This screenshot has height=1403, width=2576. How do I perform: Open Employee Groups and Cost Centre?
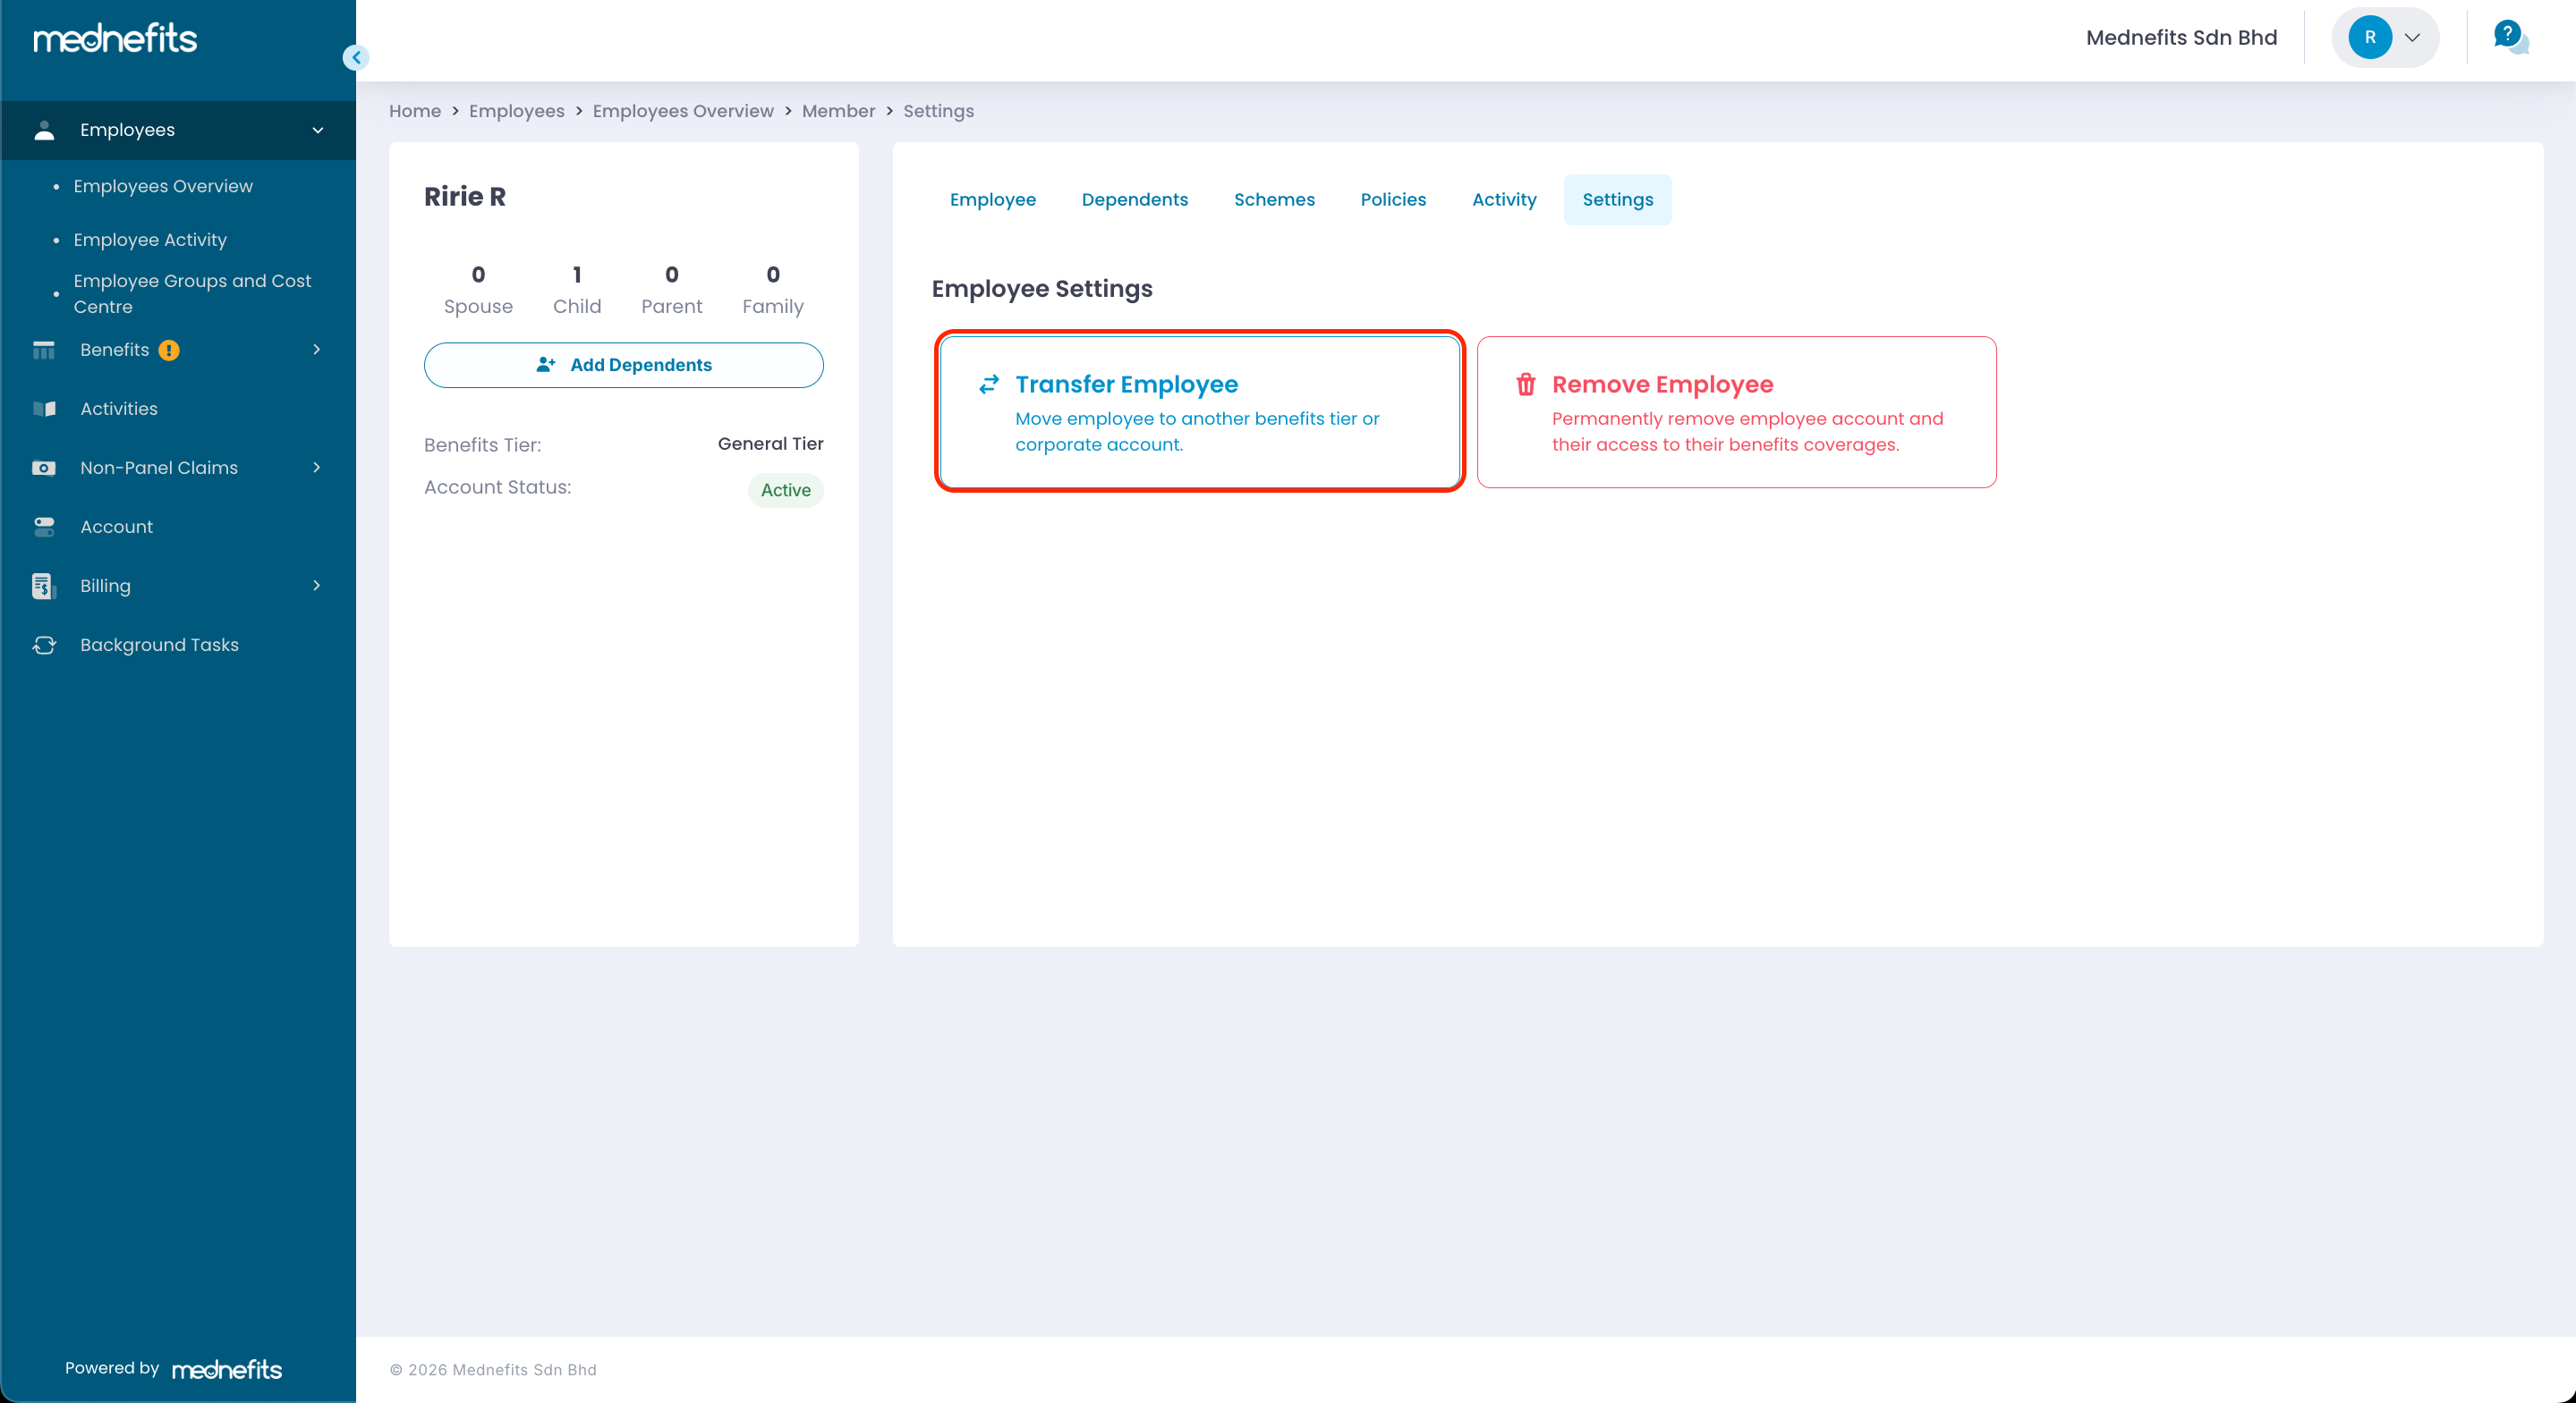tap(192, 294)
